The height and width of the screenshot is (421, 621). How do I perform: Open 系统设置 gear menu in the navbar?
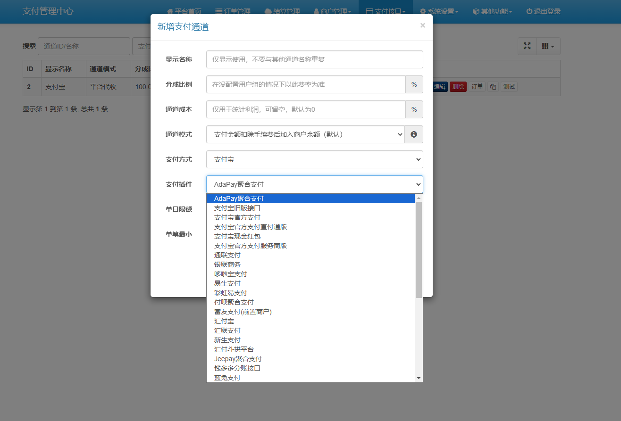(x=439, y=11)
